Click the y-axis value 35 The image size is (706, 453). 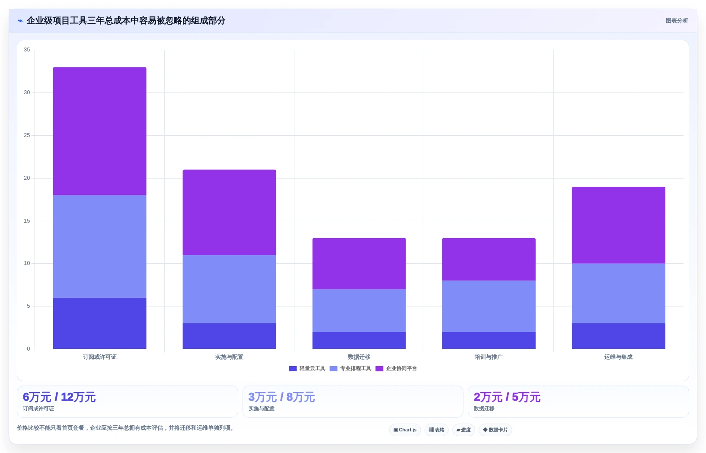click(x=27, y=50)
